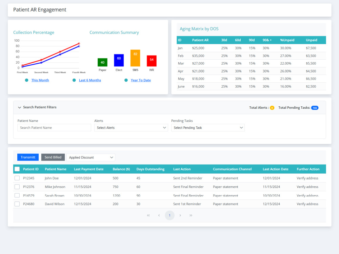Viewport: 339px width, 254px height.
Task: Click the Transmitt button
Action: (28, 157)
